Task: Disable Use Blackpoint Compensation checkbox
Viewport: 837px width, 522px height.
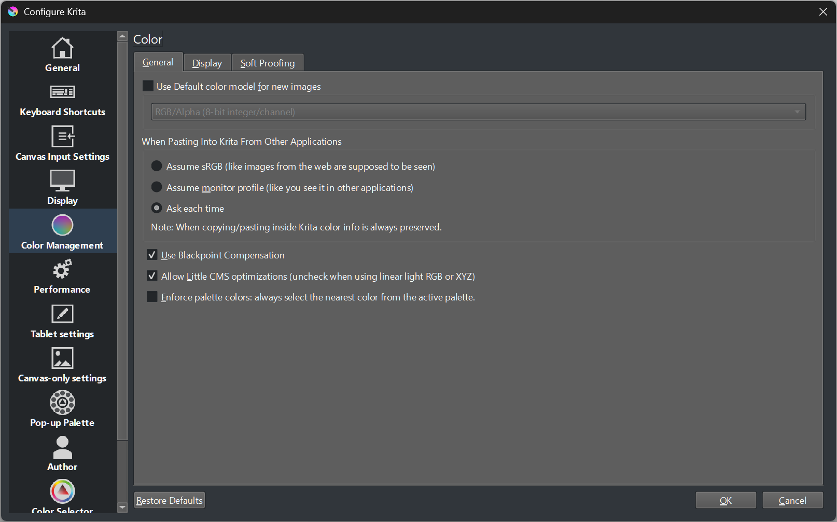Action: tap(152, 255)
